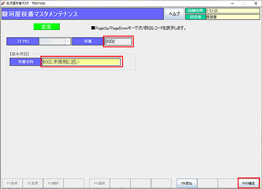Click the 担当者 value field
The height and width of the screenshot is (189, 262).
233,17
